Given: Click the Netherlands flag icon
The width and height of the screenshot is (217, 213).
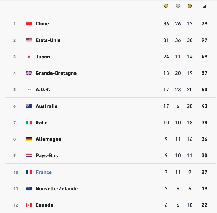Looking at the screenshot, I should click(29, 155).
